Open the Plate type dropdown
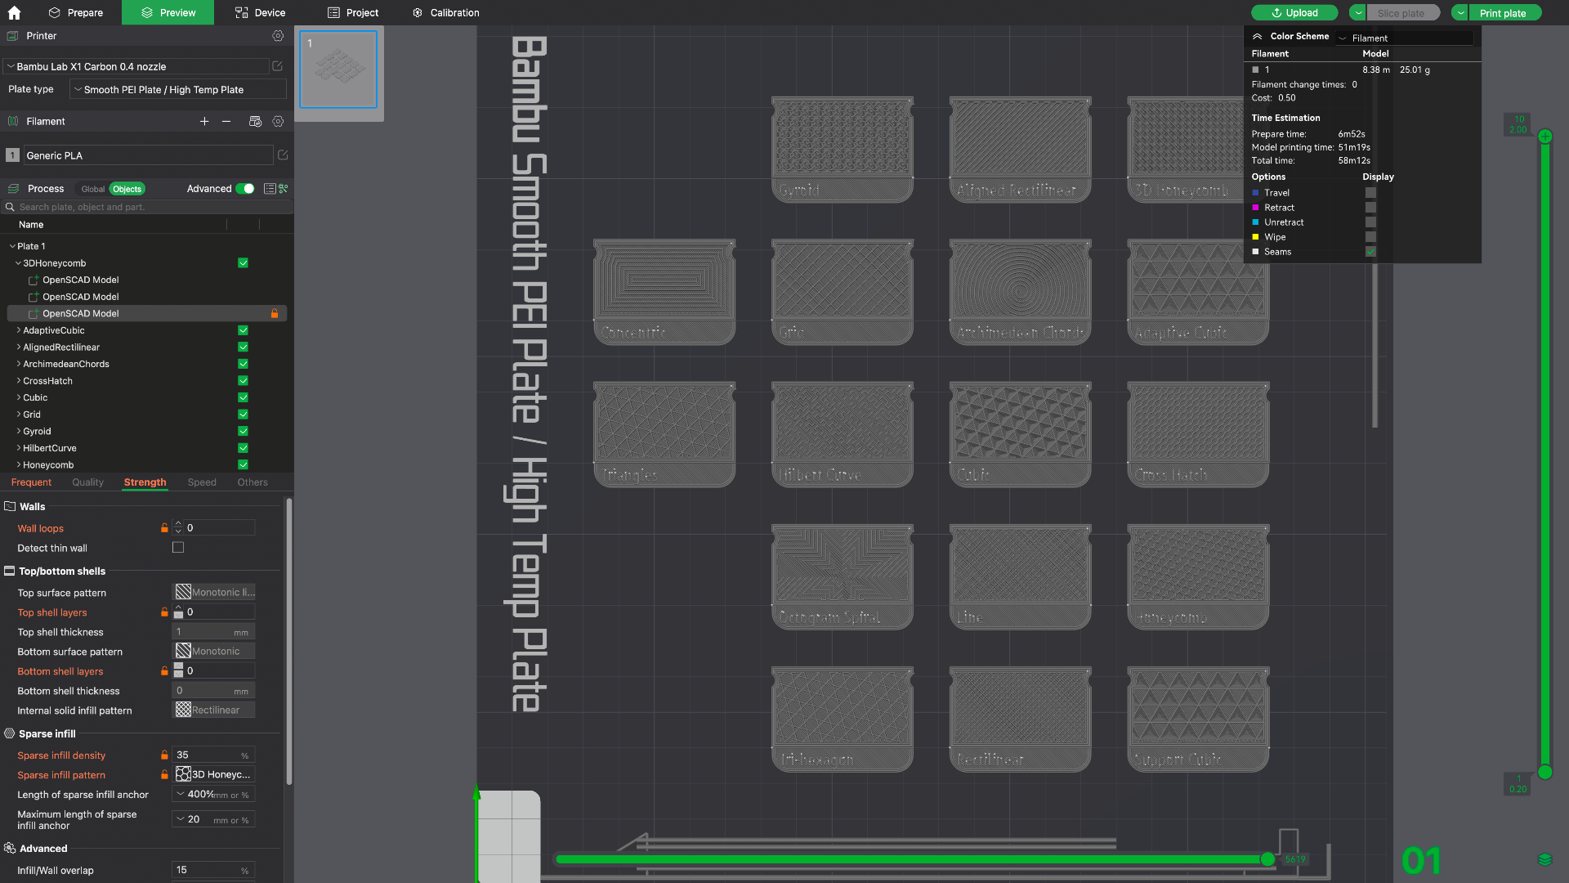Image resolution: width=1569 pixels, height=883 pixels. tap(178, 90)
